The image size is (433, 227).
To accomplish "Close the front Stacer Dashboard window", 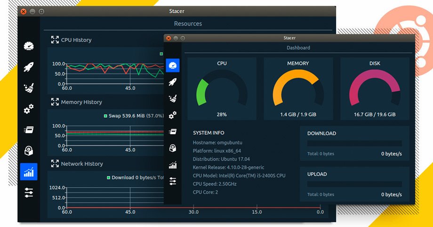I will 168,38.
